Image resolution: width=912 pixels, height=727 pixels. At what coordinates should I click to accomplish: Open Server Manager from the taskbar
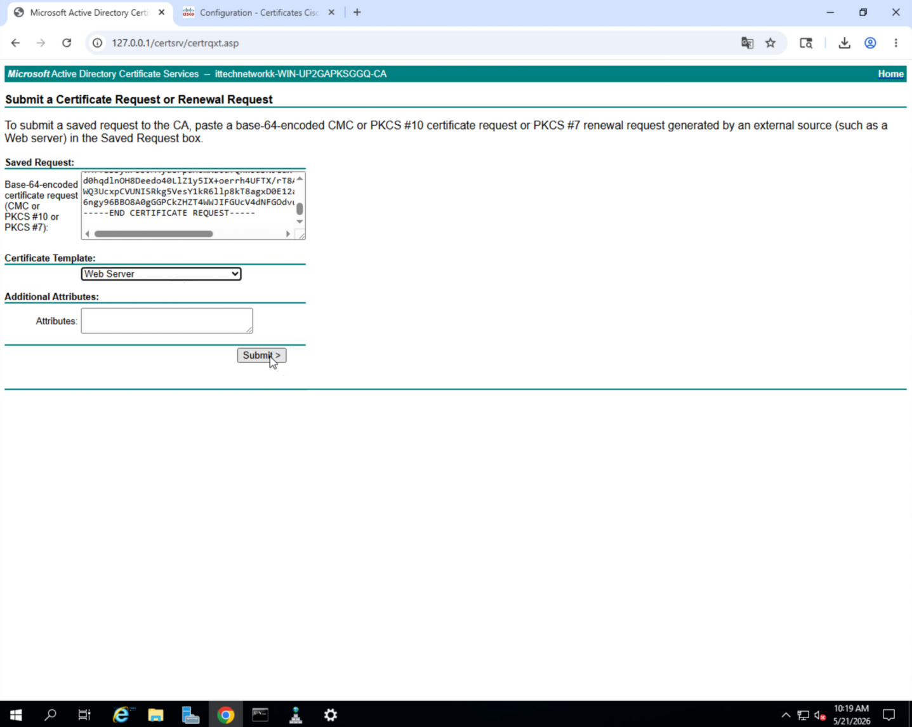click(x=190, y=715)
